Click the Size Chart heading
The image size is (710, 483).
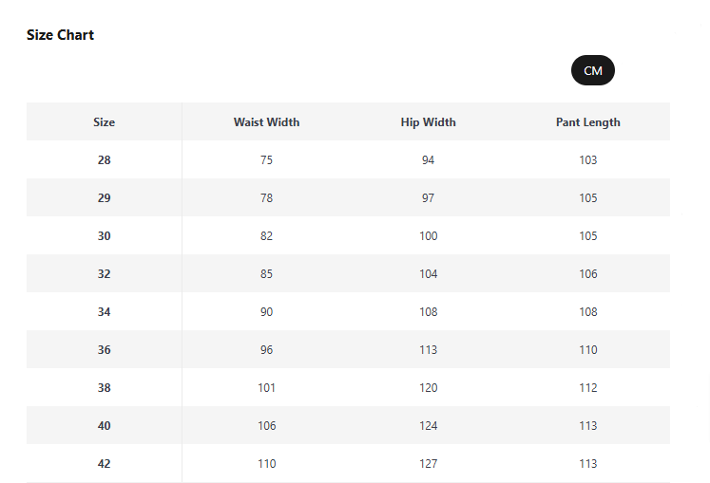[x=60, y=35]
